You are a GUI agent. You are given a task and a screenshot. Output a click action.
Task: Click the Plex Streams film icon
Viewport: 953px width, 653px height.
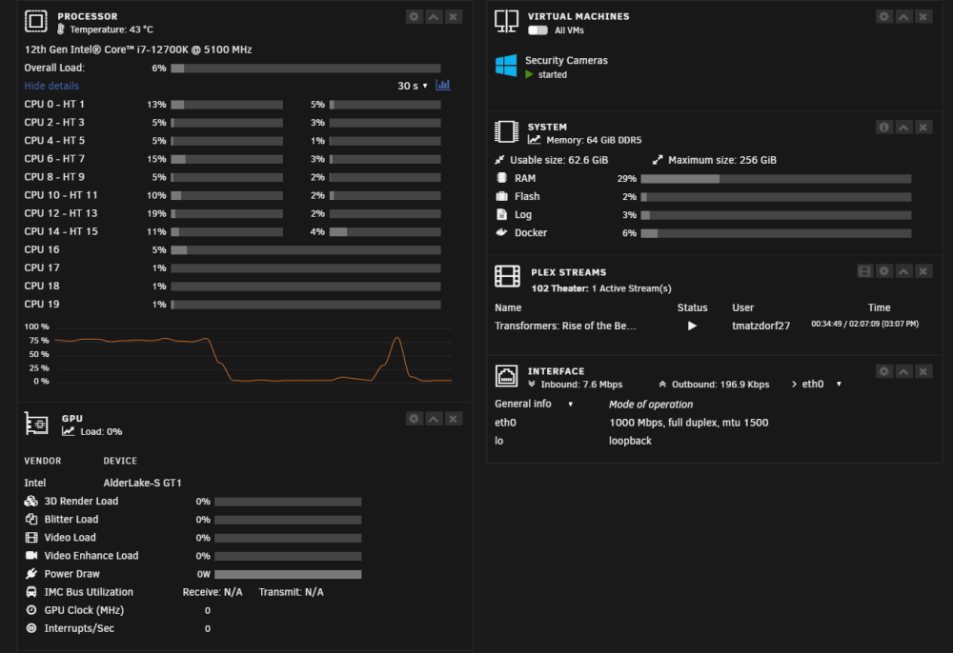(508, 276)
